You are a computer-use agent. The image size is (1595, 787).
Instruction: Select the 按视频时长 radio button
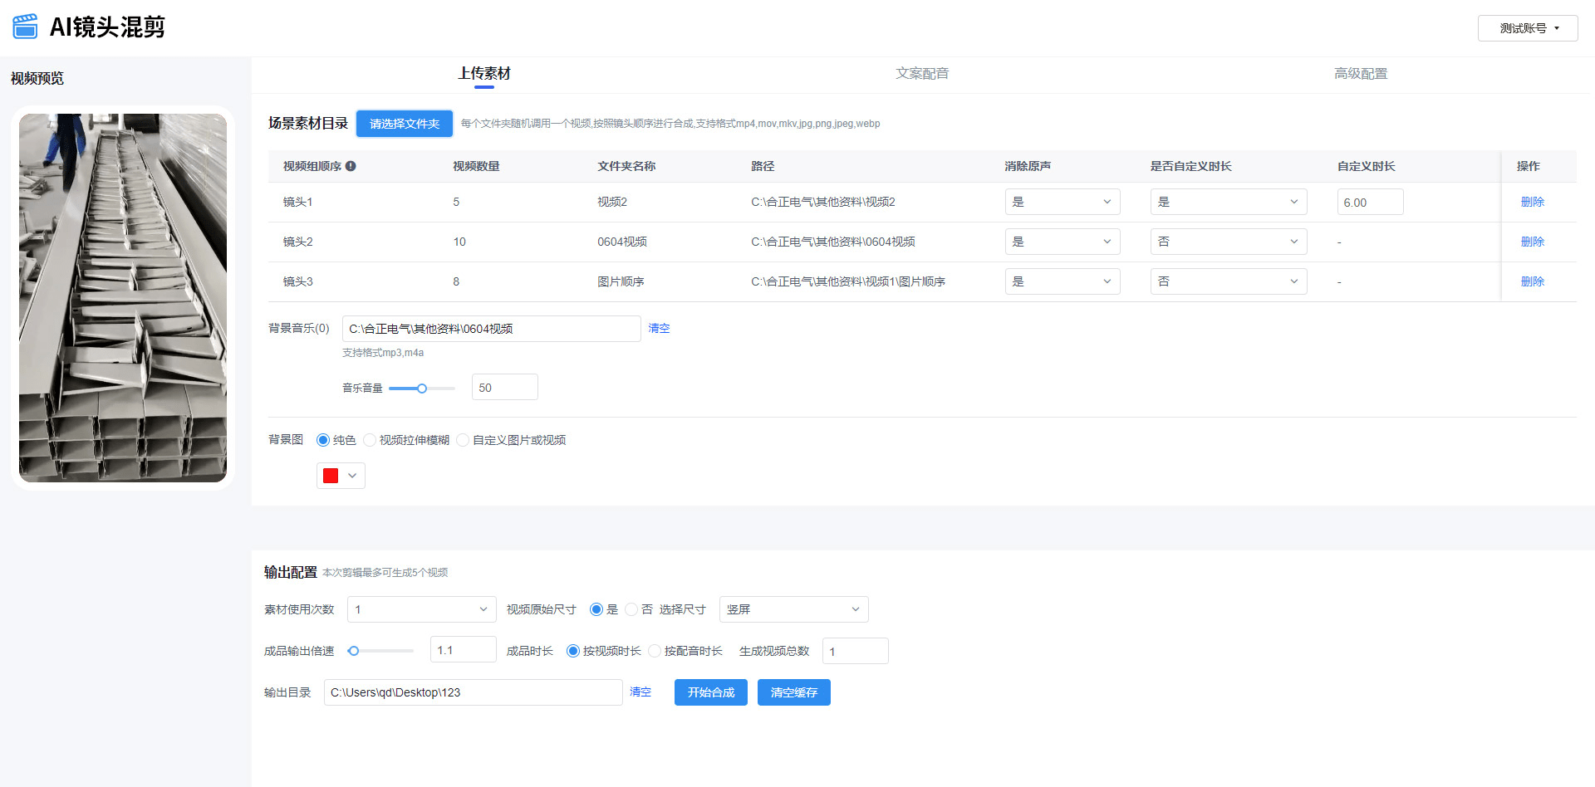[x=573, y=651]
